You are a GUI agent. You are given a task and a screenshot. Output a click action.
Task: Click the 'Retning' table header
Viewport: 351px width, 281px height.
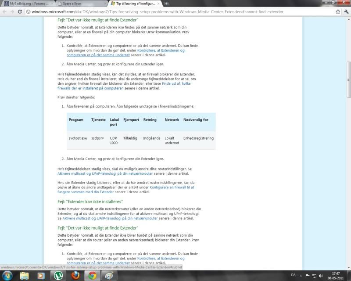pos(150,120)
